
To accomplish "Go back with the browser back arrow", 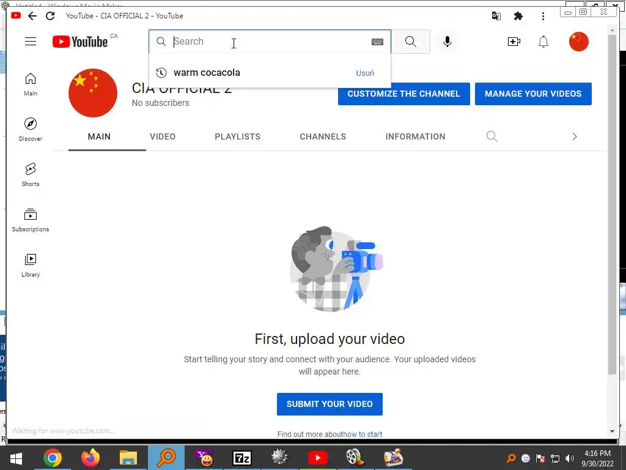I will coord(32,16).
